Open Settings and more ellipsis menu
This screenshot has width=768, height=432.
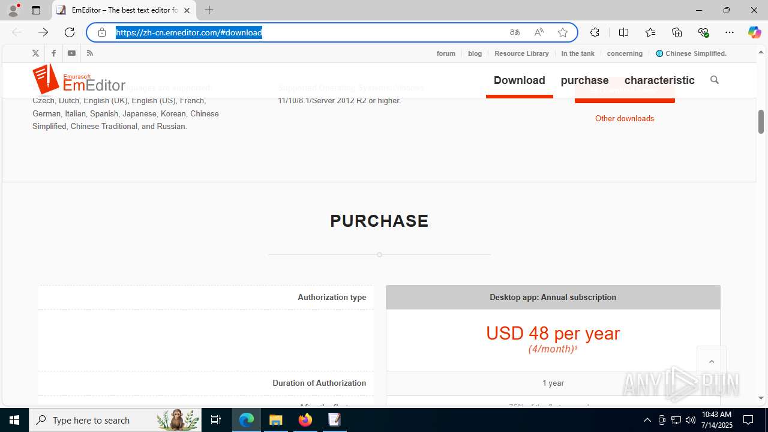pyautogui.click(x=730, y=32)
